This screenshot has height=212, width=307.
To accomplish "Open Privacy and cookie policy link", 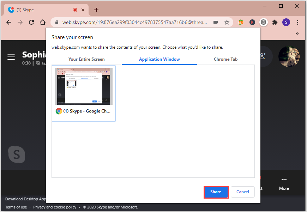I will click(55, 207).
